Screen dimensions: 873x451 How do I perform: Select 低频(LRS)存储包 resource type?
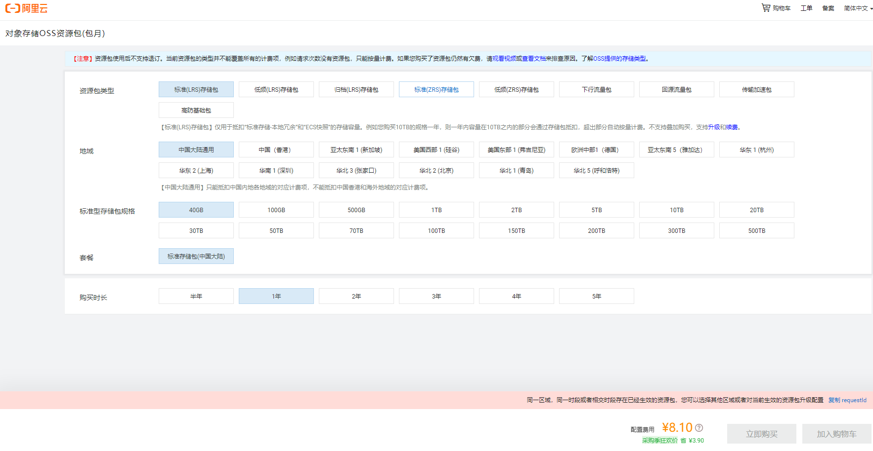pyautogui.click(x=276, y=89)
